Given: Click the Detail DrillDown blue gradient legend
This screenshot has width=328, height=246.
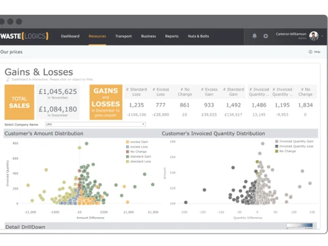Looking at the screenshot, I should [300, 225].
